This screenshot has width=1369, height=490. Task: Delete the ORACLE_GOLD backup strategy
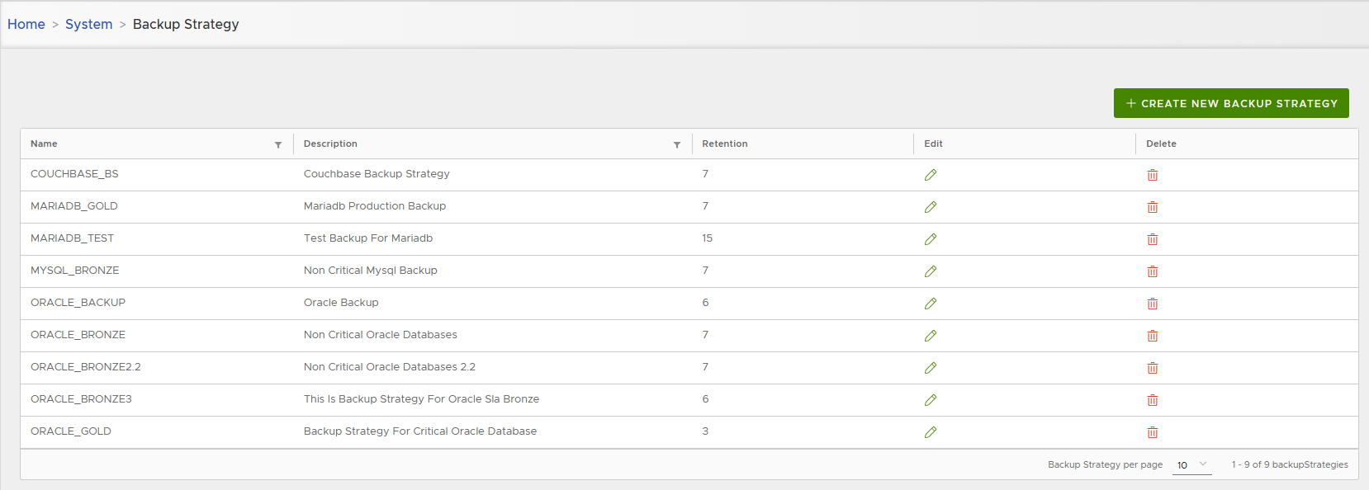coord(1153,432)
